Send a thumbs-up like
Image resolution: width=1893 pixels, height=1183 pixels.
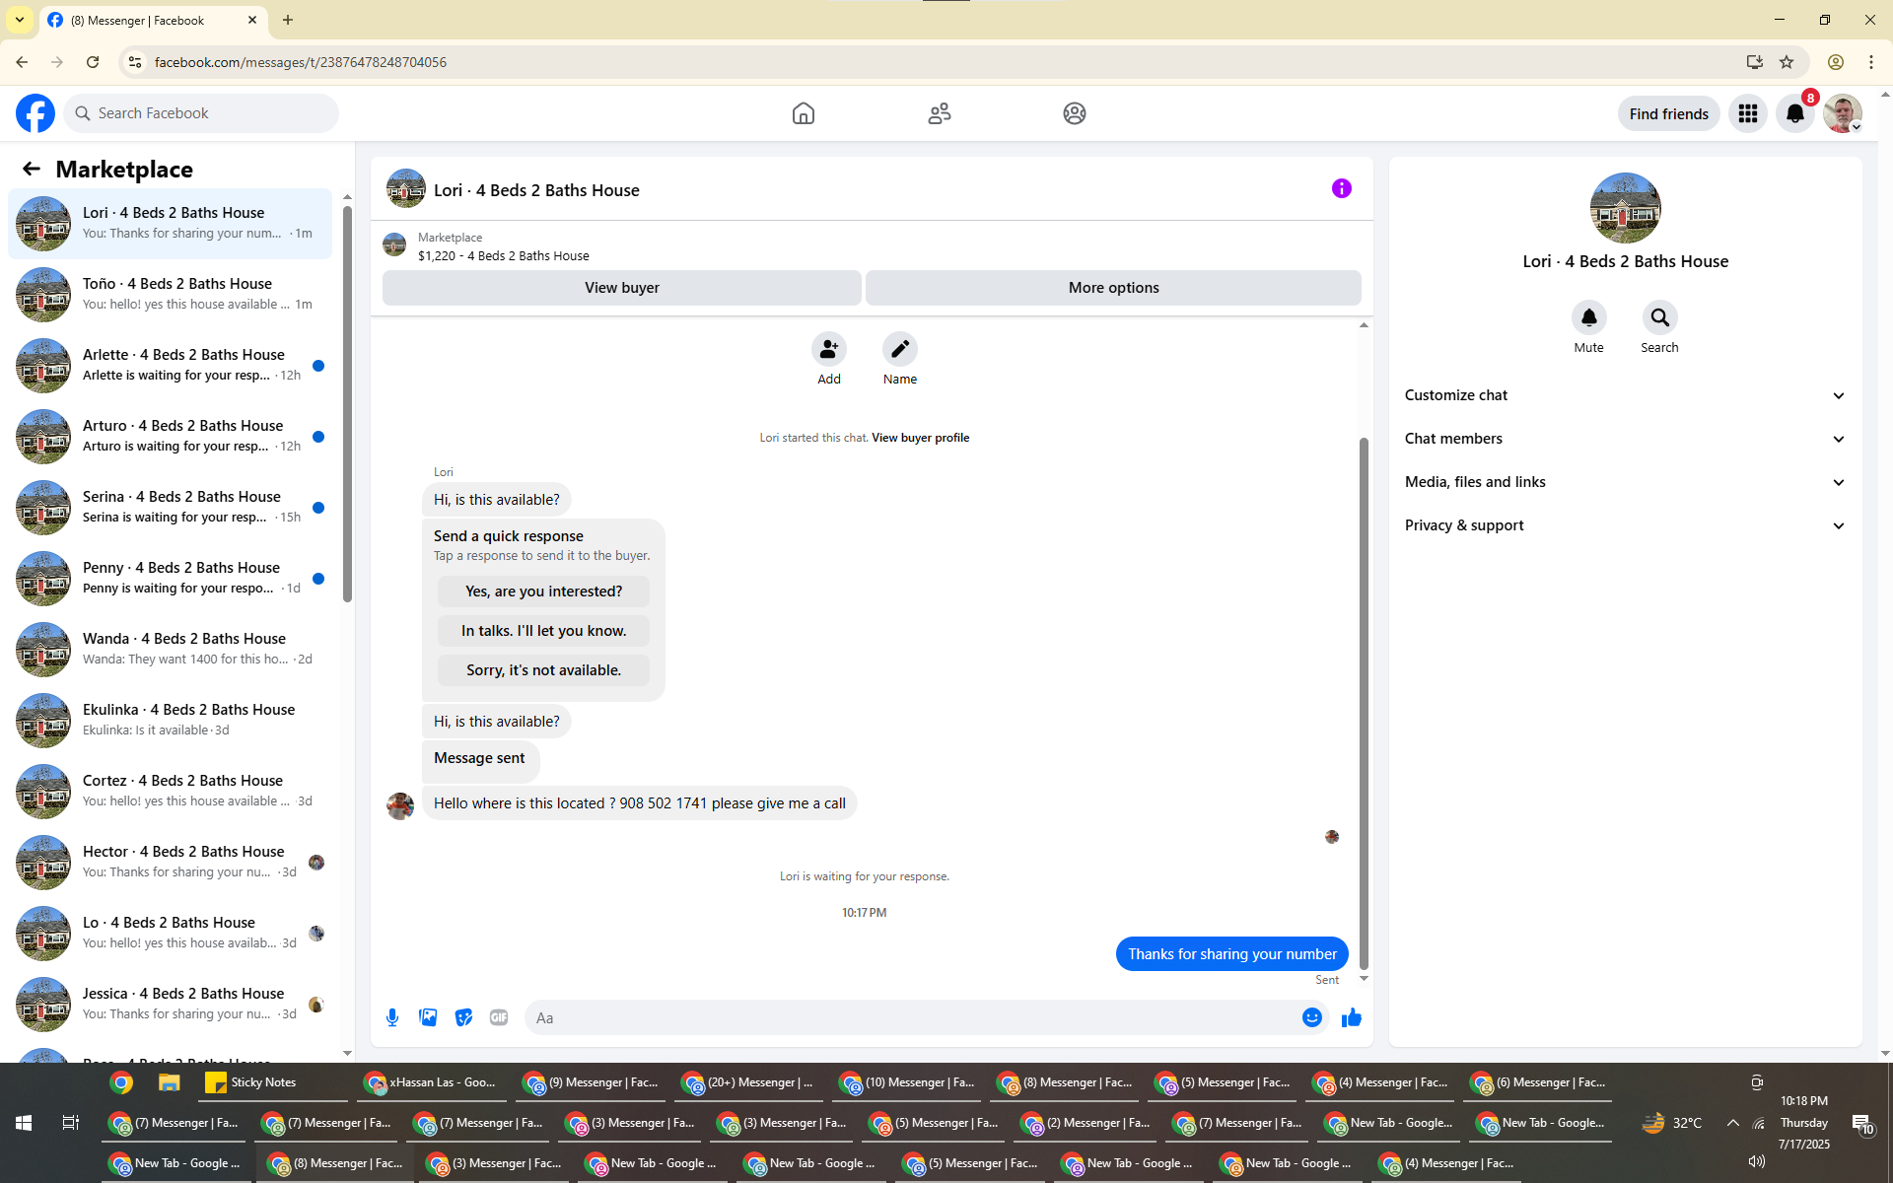click(x=1352, y=1017)
